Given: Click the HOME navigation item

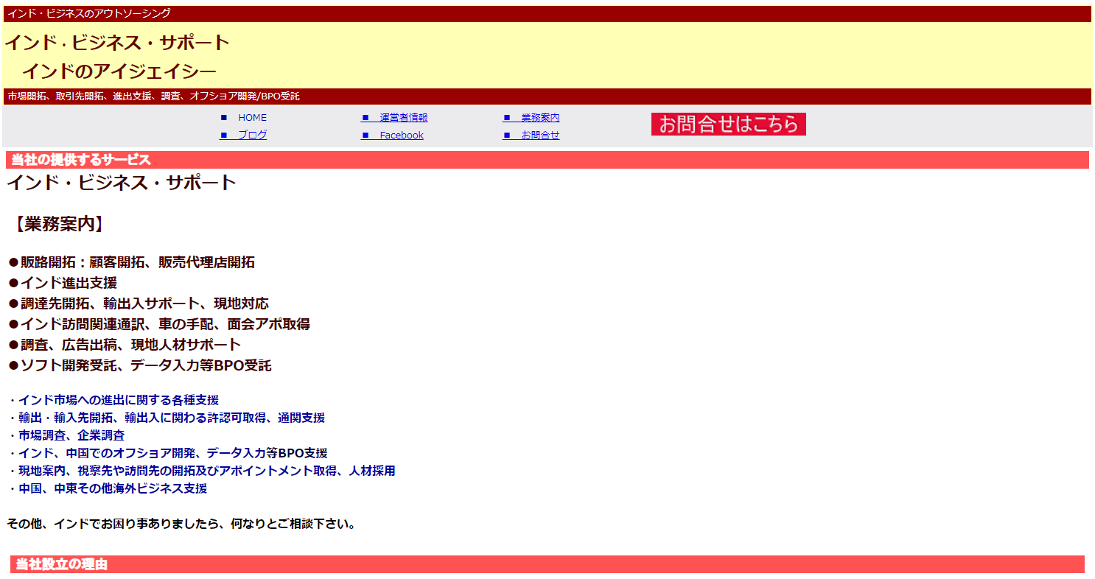Looking at the screenshot, I should (252, 118).
